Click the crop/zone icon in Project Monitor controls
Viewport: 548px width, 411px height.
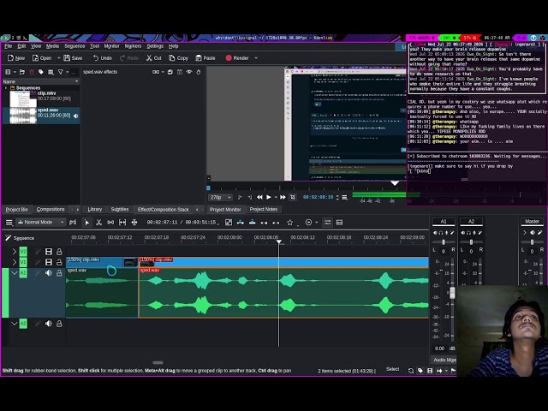293,197
